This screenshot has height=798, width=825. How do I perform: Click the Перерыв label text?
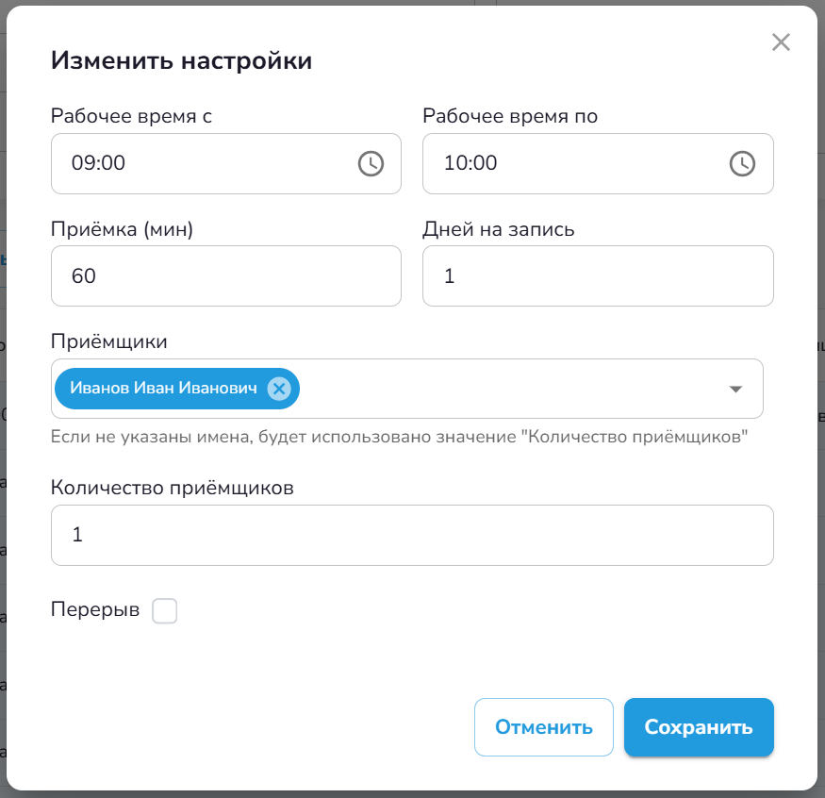(95, 611)
